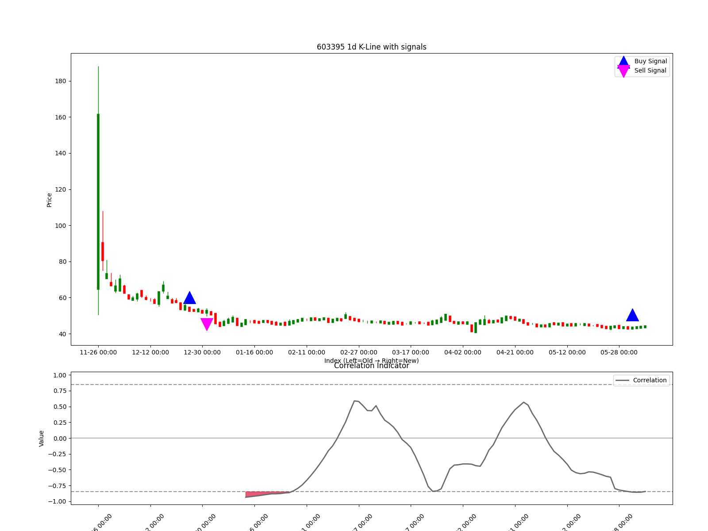Screen dimensions: 708x531
Task: Click the 'Price' y-axis label
Action: pyautogui.click(x=49, y=200)
